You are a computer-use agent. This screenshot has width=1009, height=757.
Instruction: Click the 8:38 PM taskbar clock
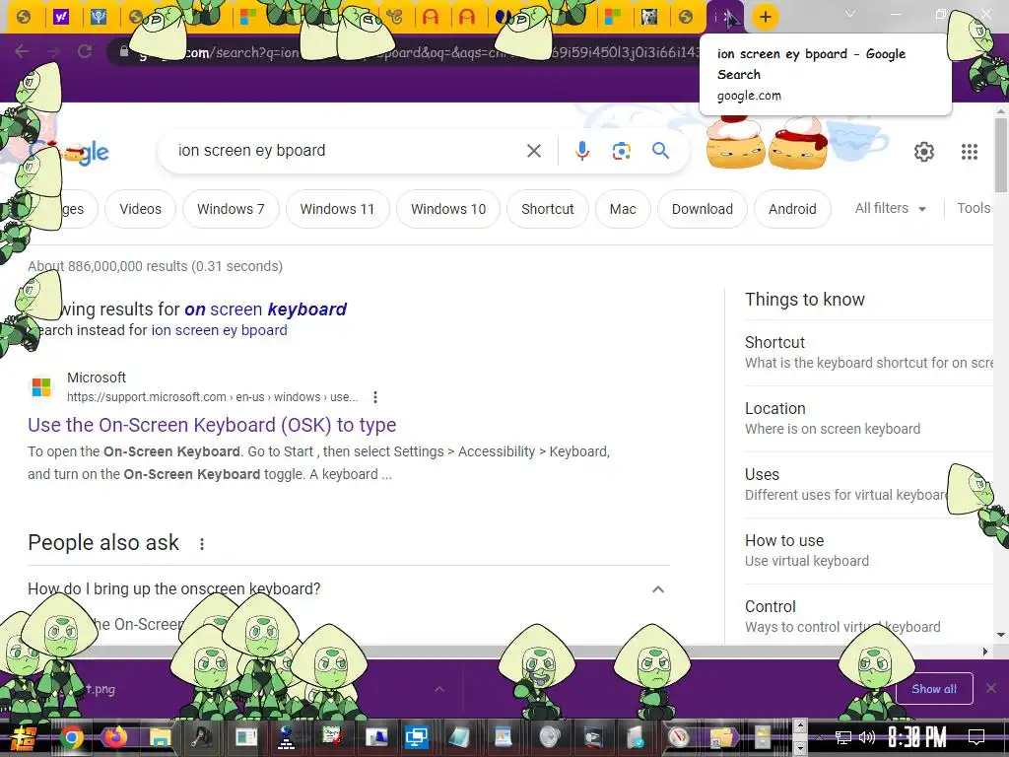(x=917, y=737)
